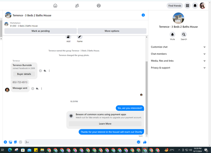This screenshot has height=153, width=211.
Task: Open more actions for the Terrence Burnside card
Action: pos(49,71)
